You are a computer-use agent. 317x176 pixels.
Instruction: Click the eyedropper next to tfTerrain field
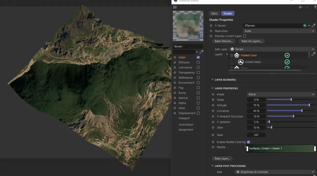tap(313, 26)
